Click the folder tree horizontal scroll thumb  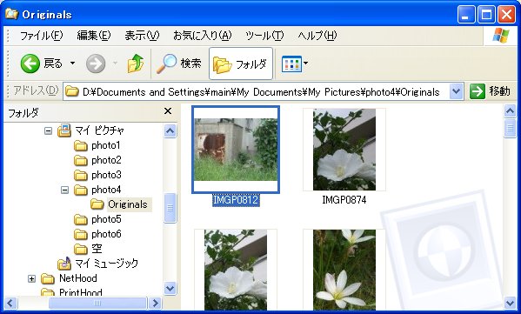tap(97, 303)
